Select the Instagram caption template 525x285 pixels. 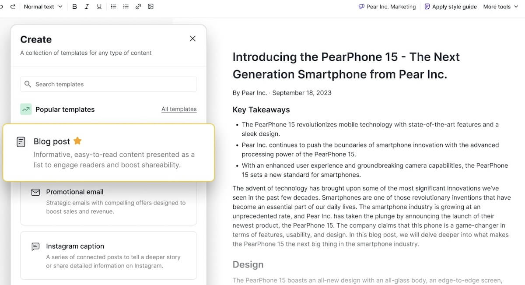[x=108, y=255]
